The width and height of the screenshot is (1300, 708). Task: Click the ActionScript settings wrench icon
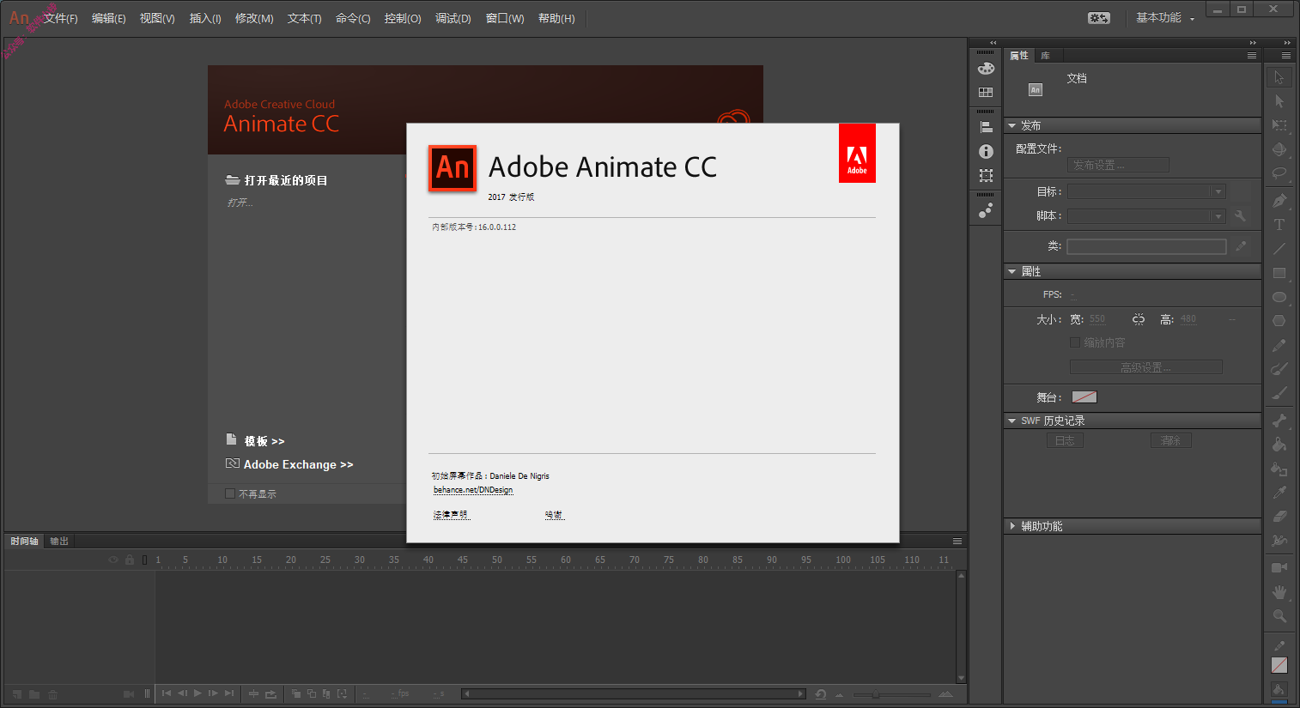tap(1240, 216)
